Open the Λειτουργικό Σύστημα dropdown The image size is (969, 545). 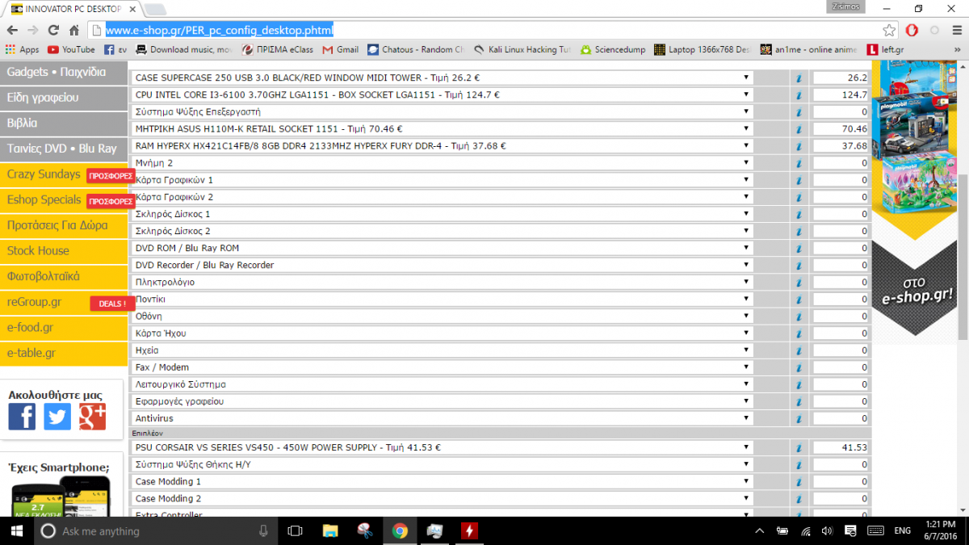[443, 384]
